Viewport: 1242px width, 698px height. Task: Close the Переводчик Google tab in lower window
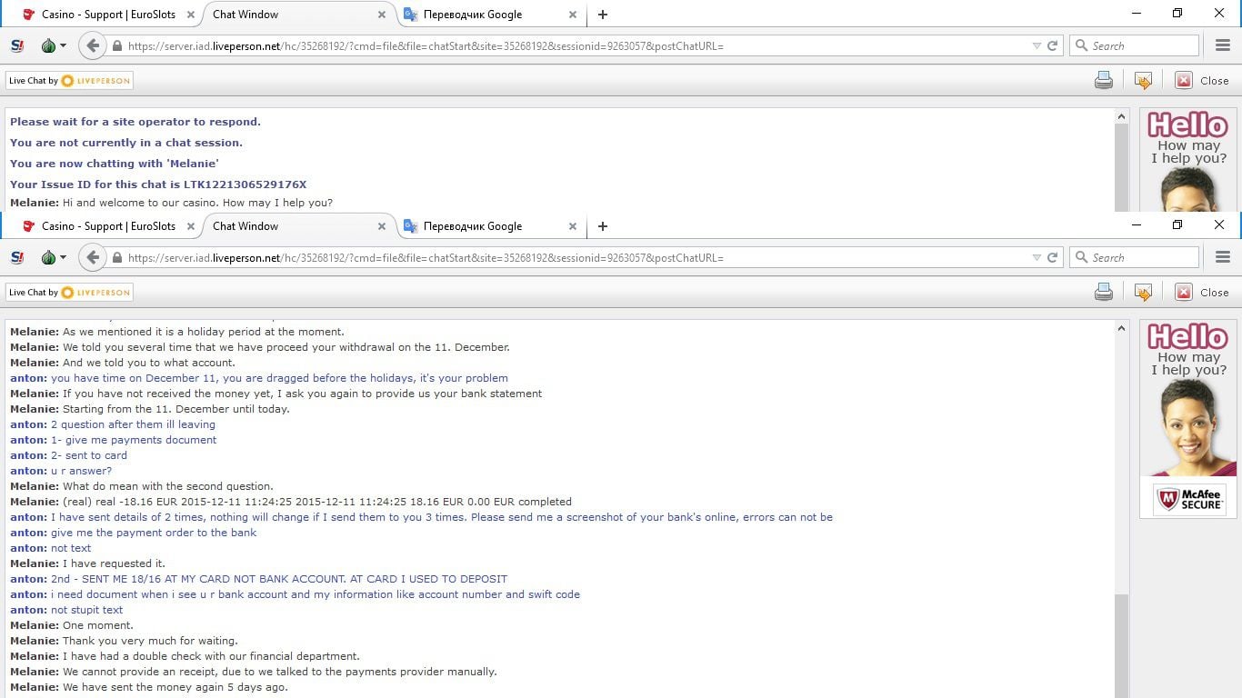(x=573, y=226)
